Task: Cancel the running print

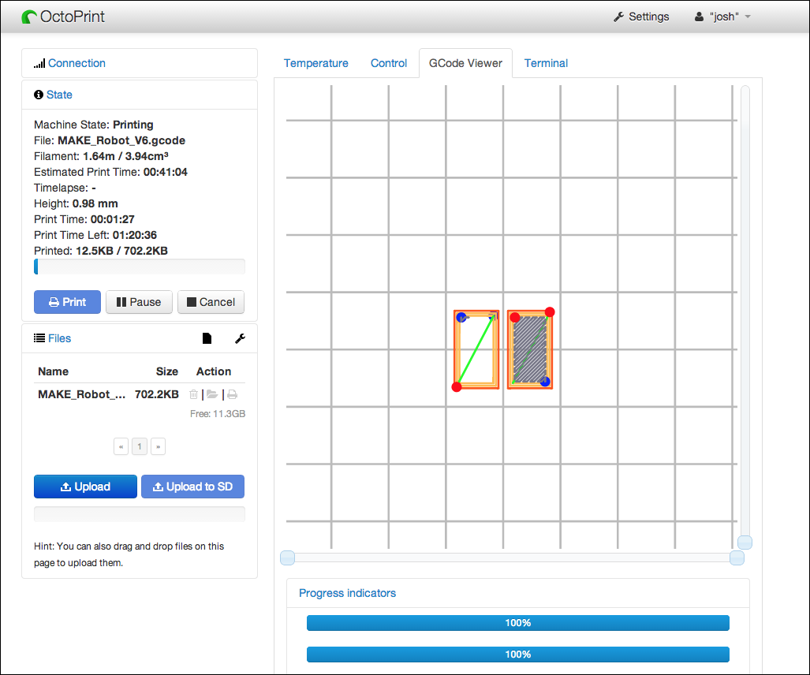Action: (211, 302)
